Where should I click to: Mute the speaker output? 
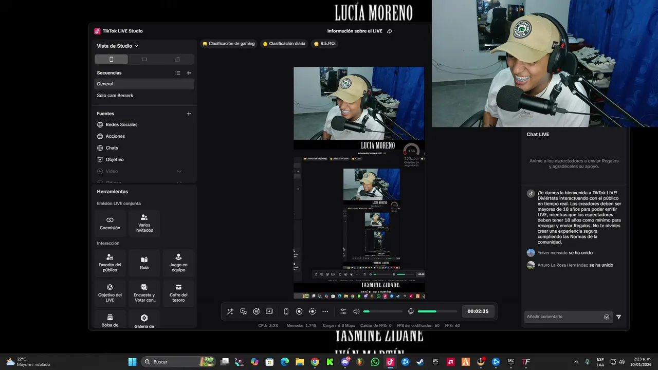(356, 311)
